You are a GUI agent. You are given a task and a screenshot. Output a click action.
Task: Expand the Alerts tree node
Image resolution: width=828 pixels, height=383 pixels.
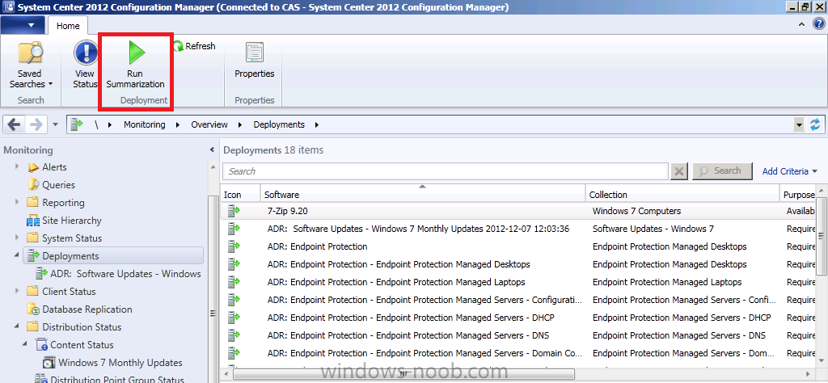(18, 166)
